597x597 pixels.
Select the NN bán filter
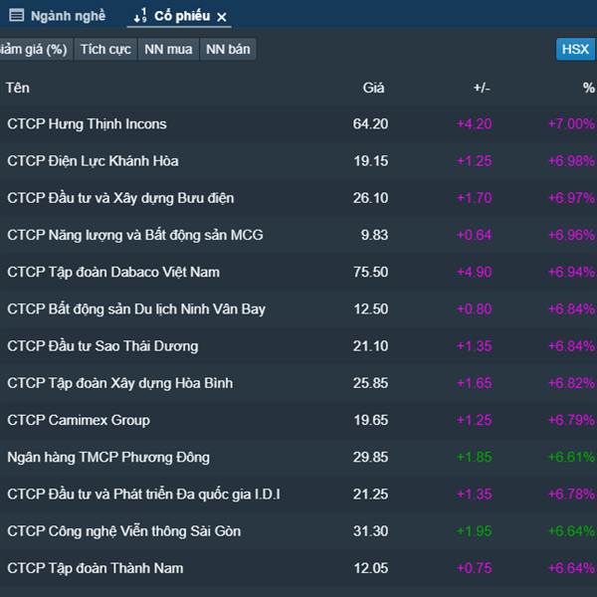click(228, 50)
